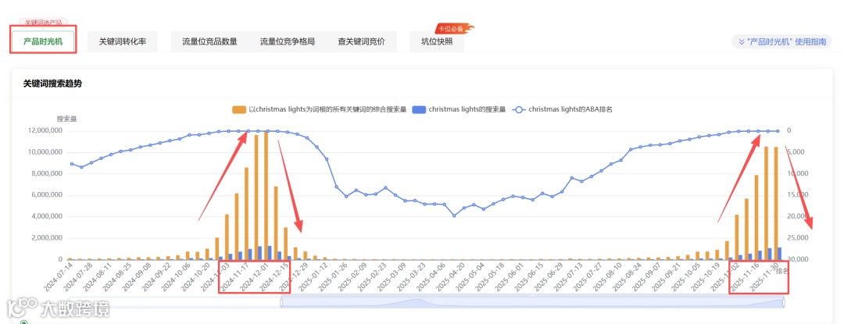Click the 卡位必备 badge above 坑位快照
This screenshot has height=324, width=844.
coord(452,28)
